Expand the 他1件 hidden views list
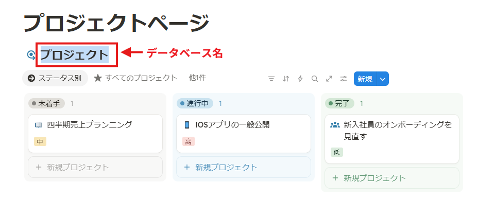The image size is (495, 201). click(197, 78)
